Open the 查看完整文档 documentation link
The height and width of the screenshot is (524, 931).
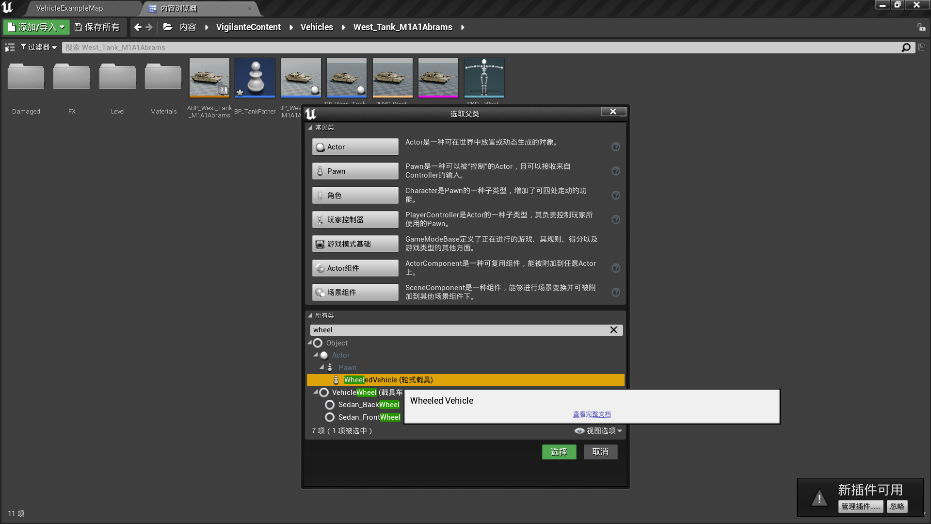click(592, 414)
